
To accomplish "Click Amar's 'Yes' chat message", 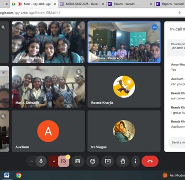I will click(x=174, y=70).
